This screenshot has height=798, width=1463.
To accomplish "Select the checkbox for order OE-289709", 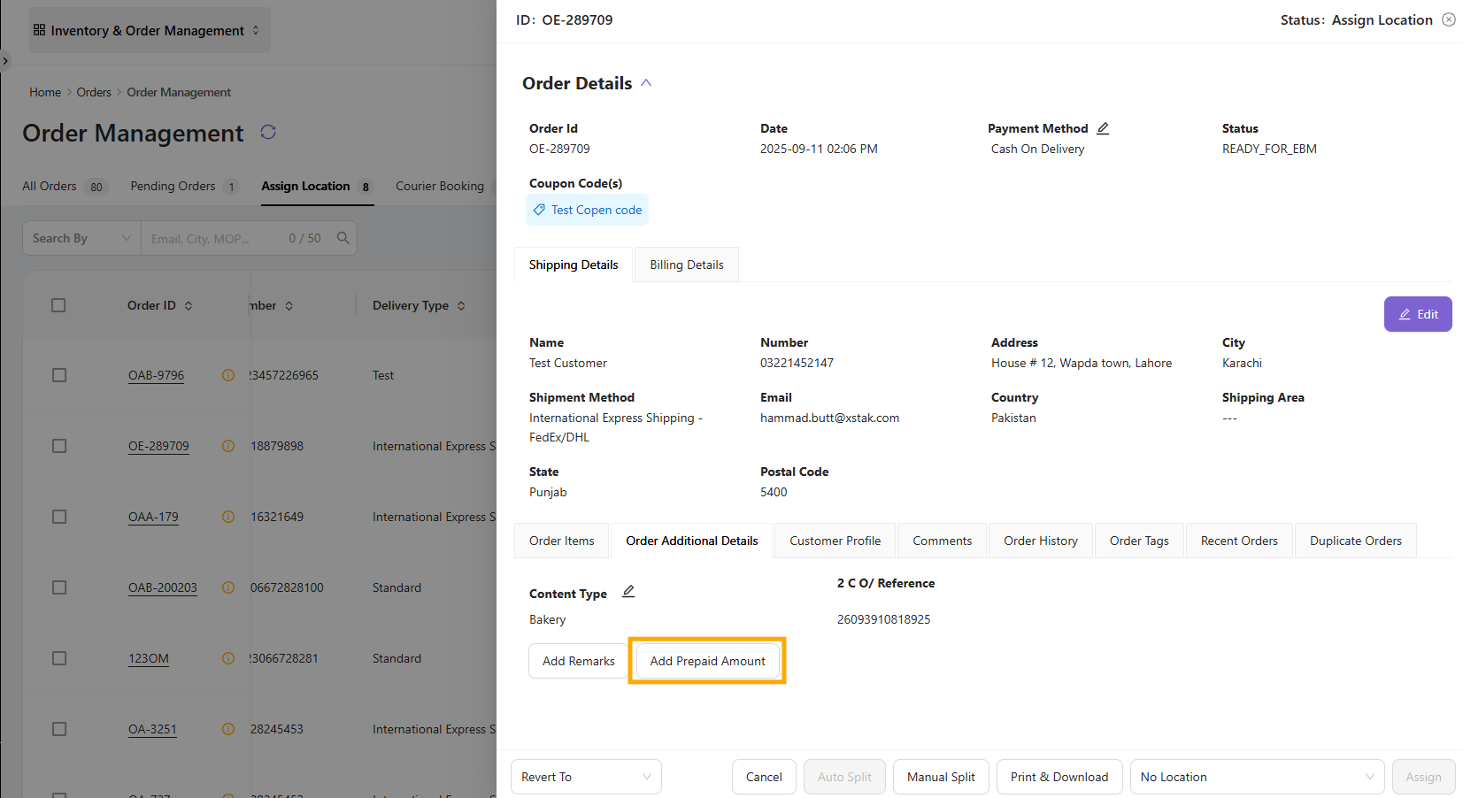I will tap(59, 446).
